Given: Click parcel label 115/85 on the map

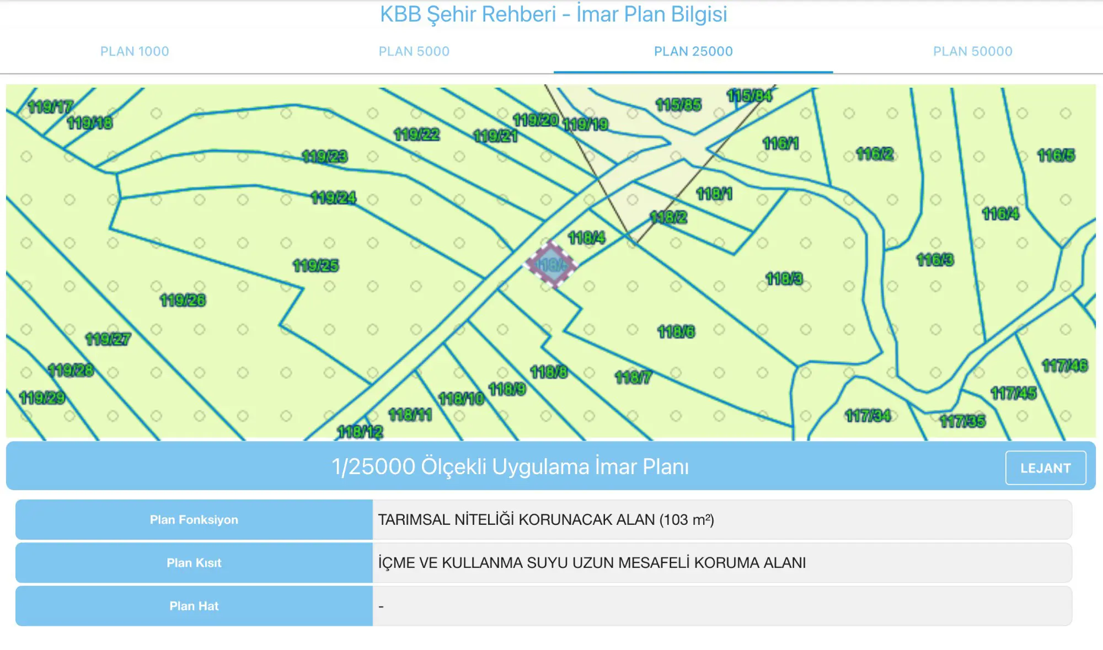Looking at the screenshot, I should [x=678, y=105].
